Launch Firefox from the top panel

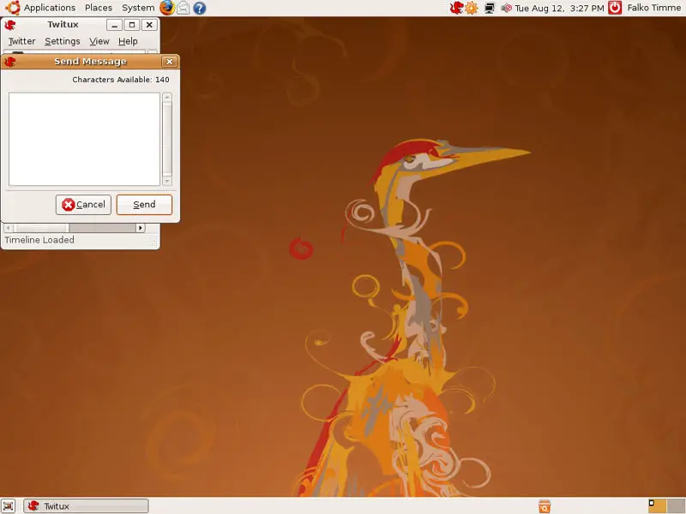[167, 8]
